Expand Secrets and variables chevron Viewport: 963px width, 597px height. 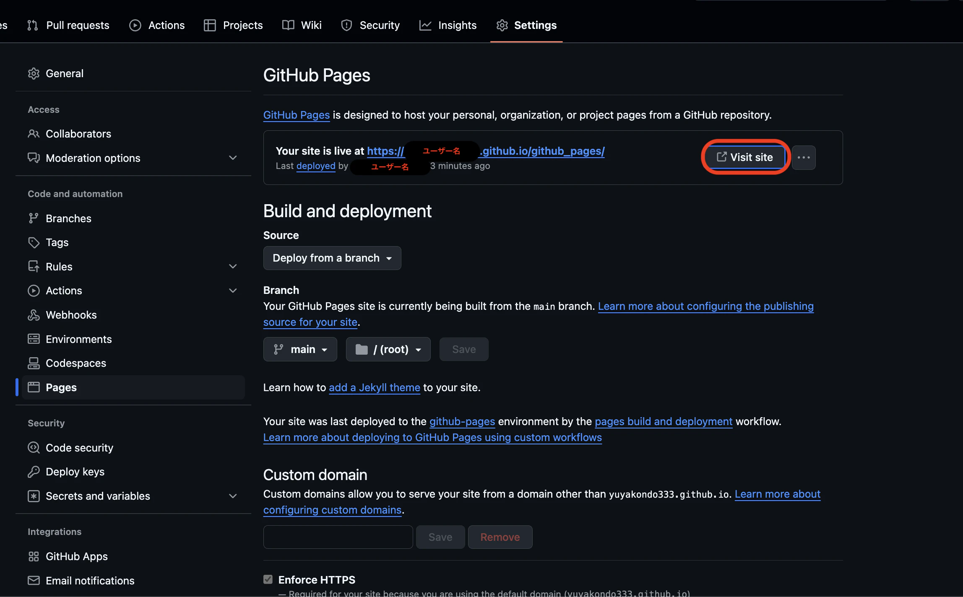tap(233, 496)
